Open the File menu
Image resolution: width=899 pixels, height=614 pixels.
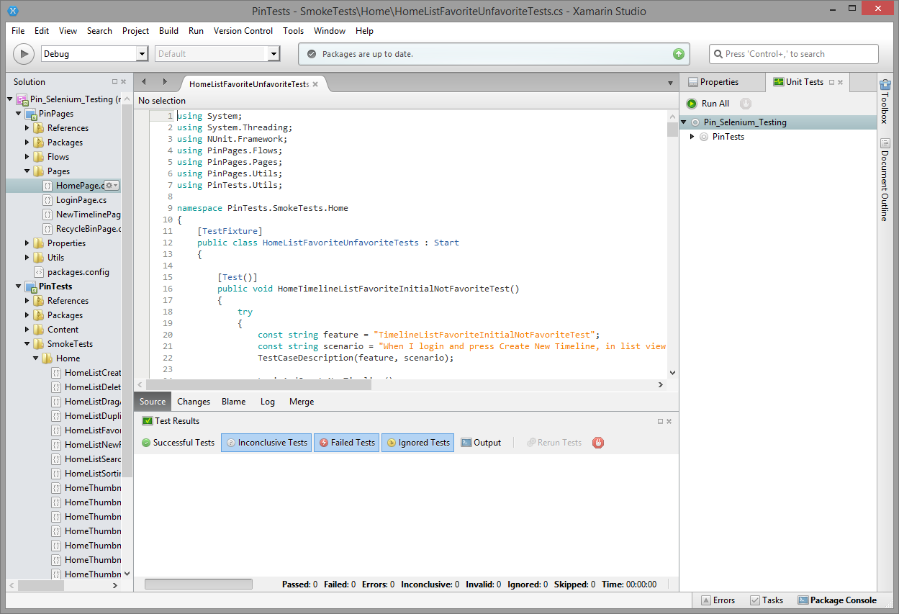tap(18, 31)
